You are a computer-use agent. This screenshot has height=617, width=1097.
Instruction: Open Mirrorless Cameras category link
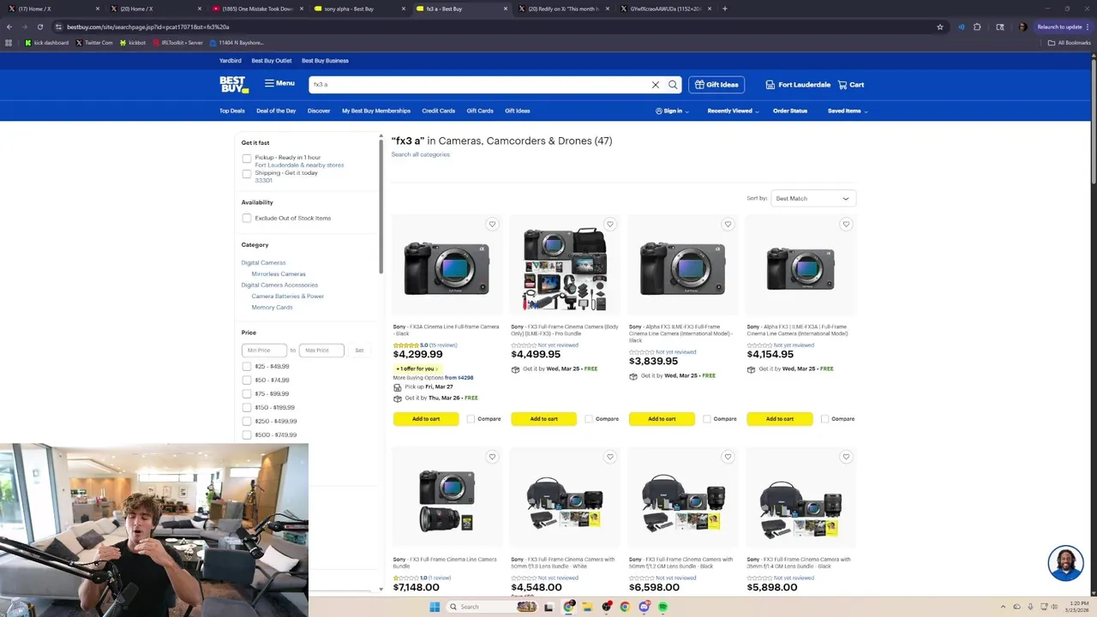pyautogui.click(x=279, y=274)
